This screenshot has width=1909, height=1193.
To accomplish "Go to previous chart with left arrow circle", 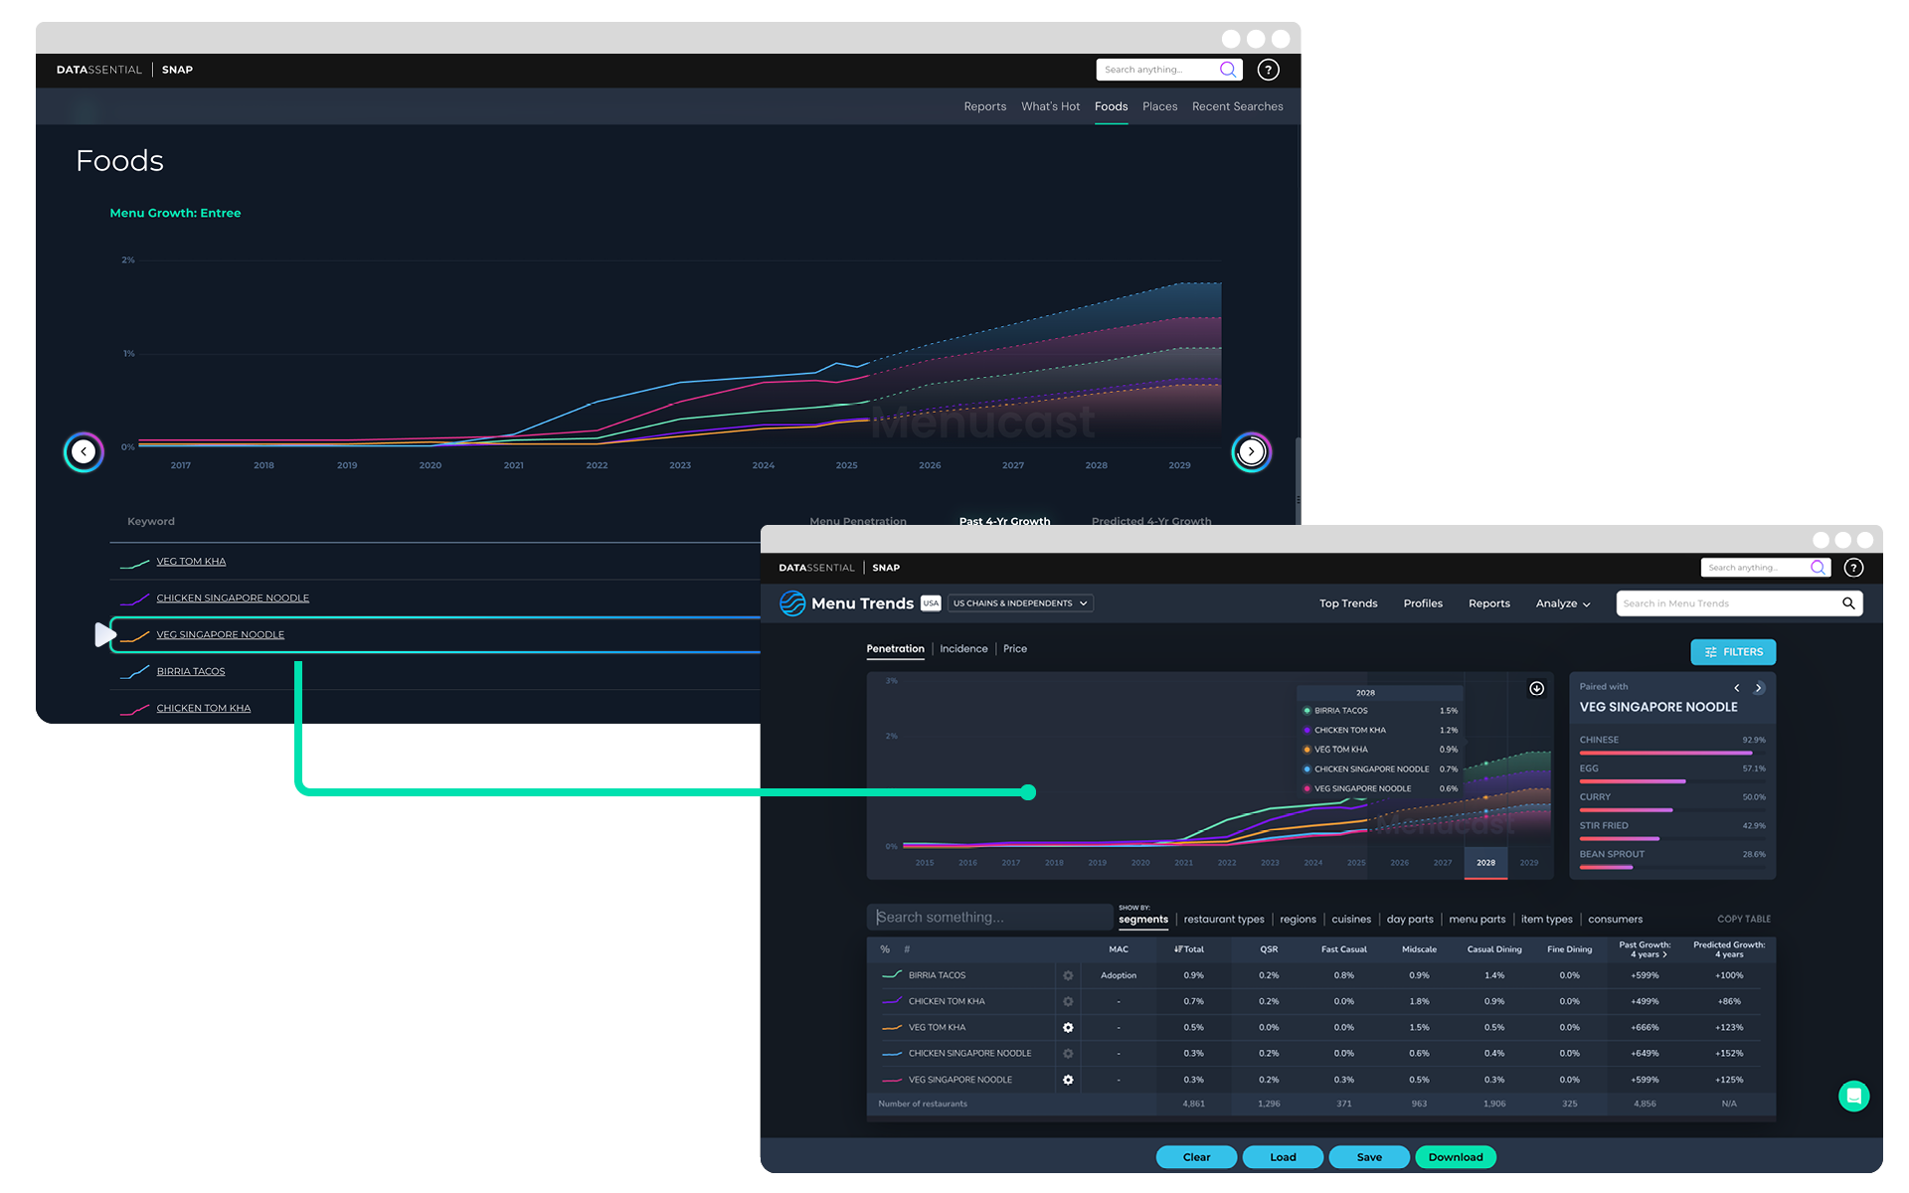I will (85, 452).
